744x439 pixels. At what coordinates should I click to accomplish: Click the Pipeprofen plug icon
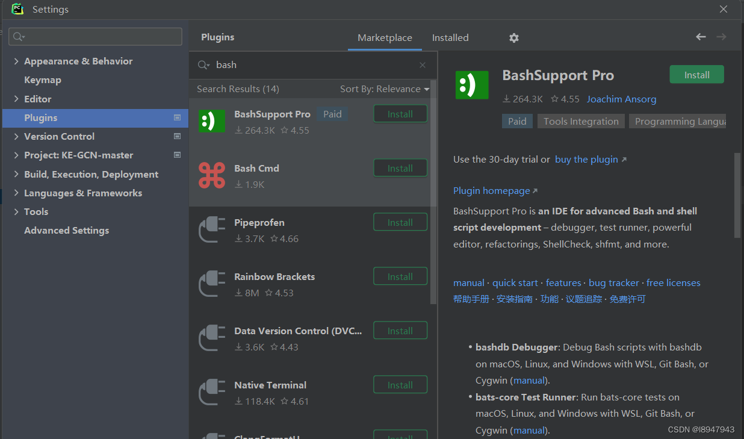coord(211,229)
